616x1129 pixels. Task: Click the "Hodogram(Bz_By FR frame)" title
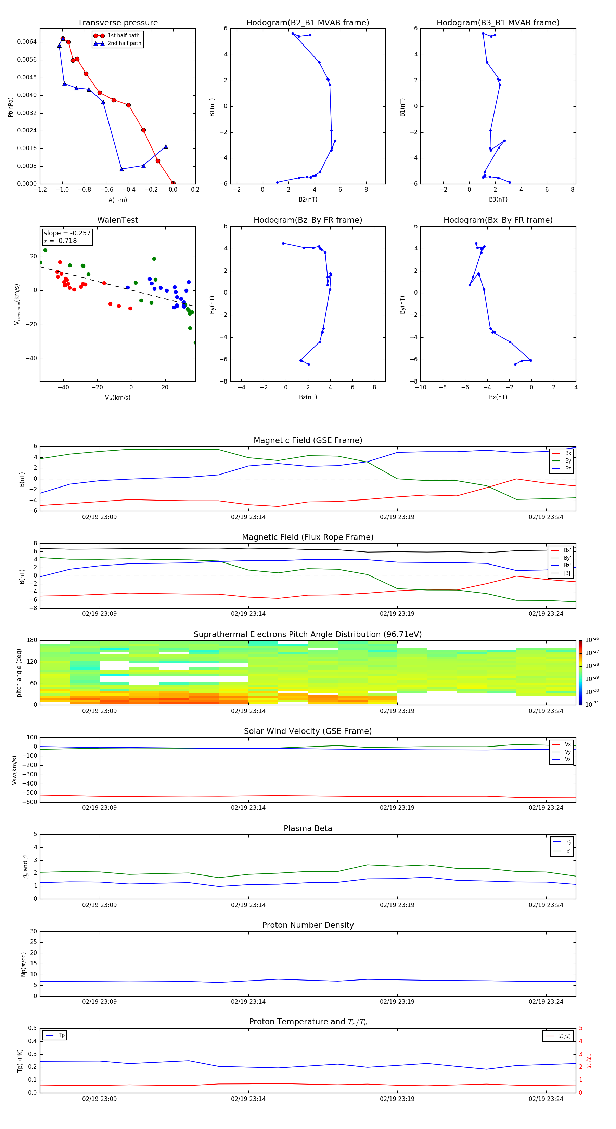[308, 220]
